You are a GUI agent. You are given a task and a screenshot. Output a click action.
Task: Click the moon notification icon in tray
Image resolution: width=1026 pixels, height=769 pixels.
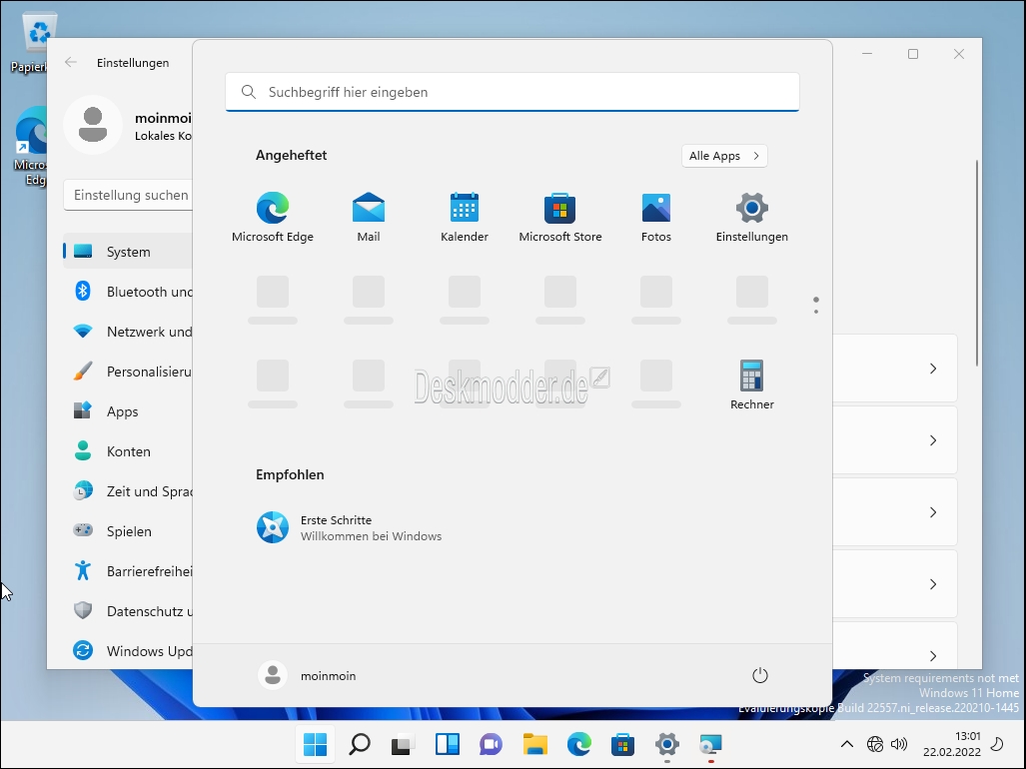(x=998, y=744)
